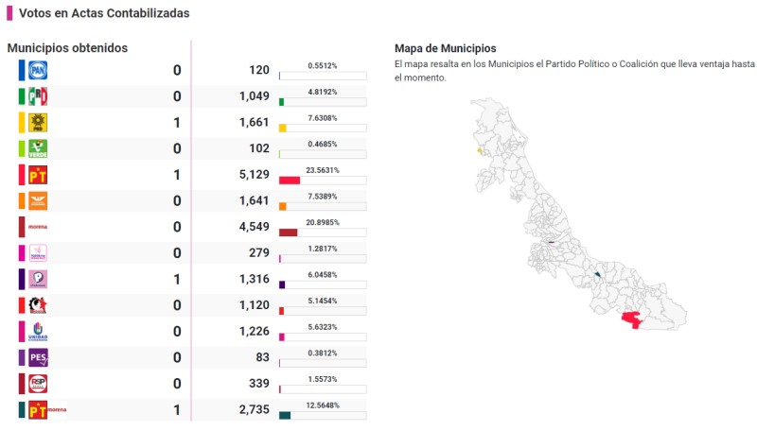Click the Mapa de Municipios title
This screenshot has height=431, width=757.
445,48
